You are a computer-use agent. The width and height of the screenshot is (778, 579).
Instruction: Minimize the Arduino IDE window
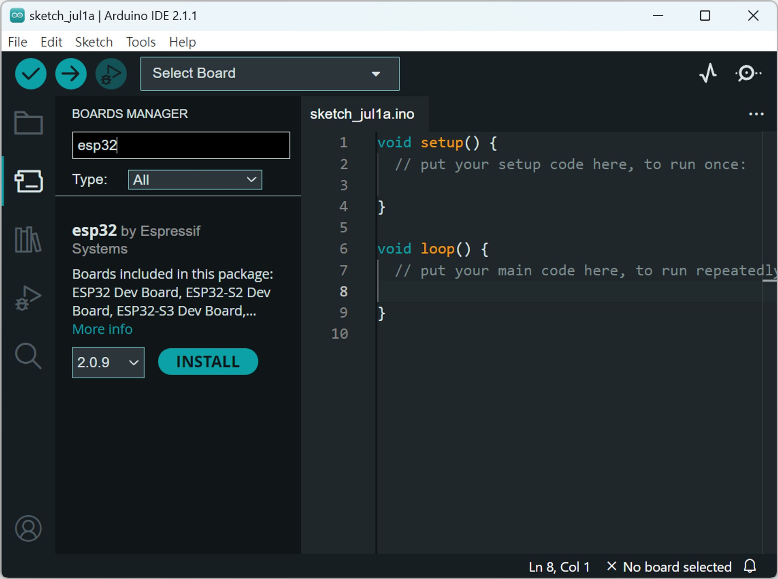click(x=658, y=16)
